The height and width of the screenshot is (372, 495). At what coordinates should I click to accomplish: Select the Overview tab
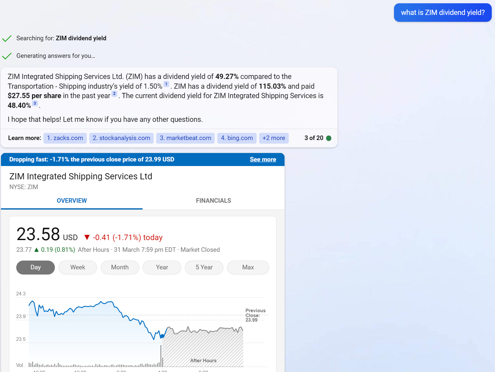[x=72, y=201]
